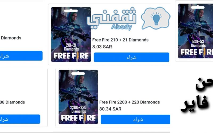
Task: Click the 08 Diamonds product title
Action: tap(12, 102)
